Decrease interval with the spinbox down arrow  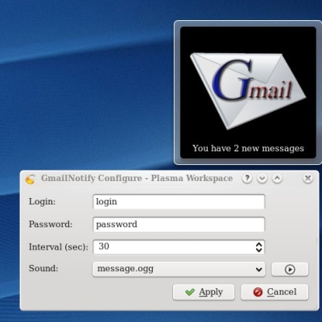pos(258,250)
